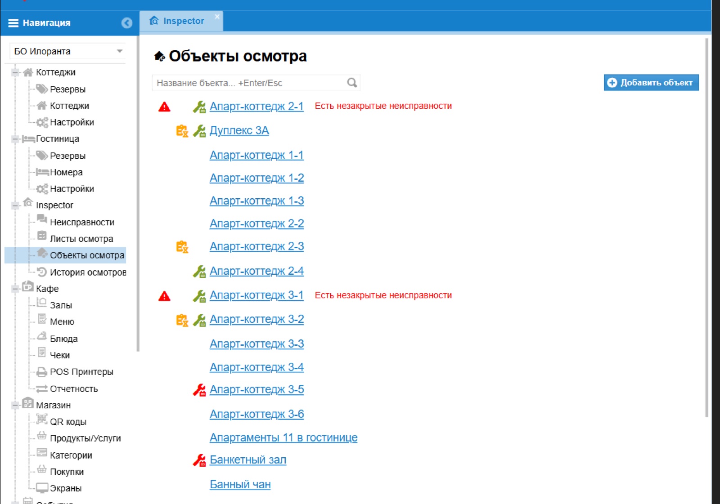Click the vertical scrollbar of objects list
This screenshot has height=504, width=720.
(x=706, y=227)
